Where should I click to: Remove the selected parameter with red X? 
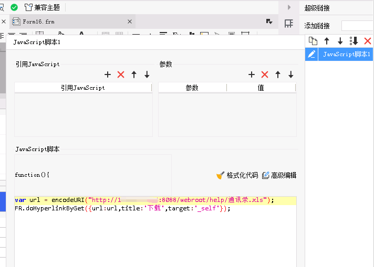pyautogui.click(x=265, y=75)
